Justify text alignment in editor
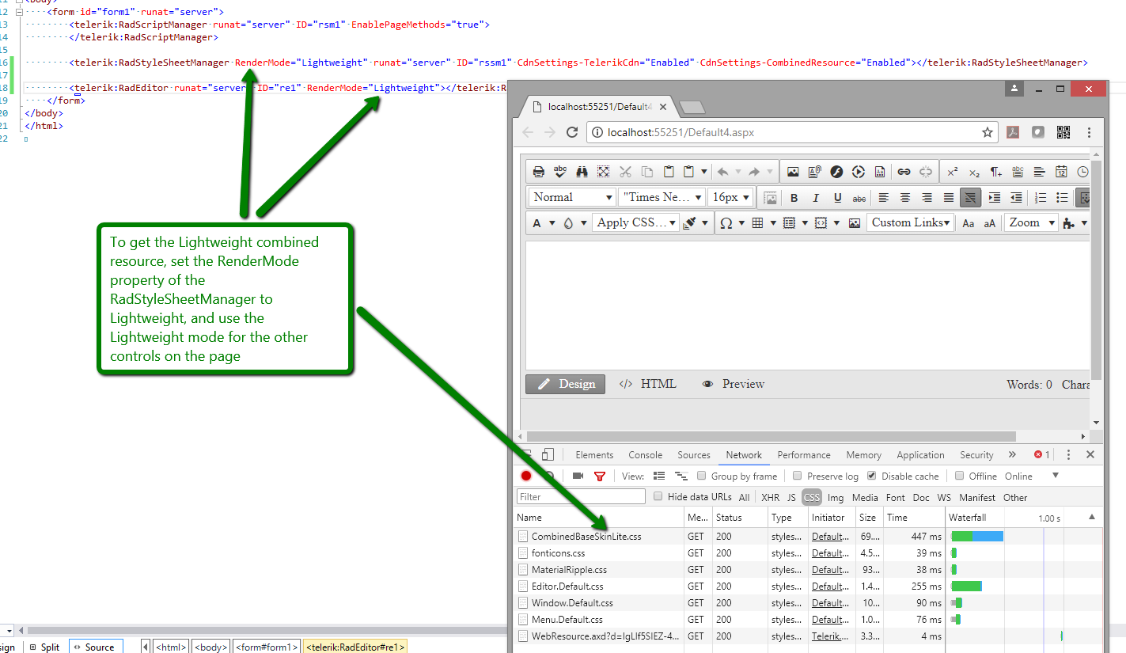Image resolution: width=1126 pixels, height=653 pixels. coord(949,198)
